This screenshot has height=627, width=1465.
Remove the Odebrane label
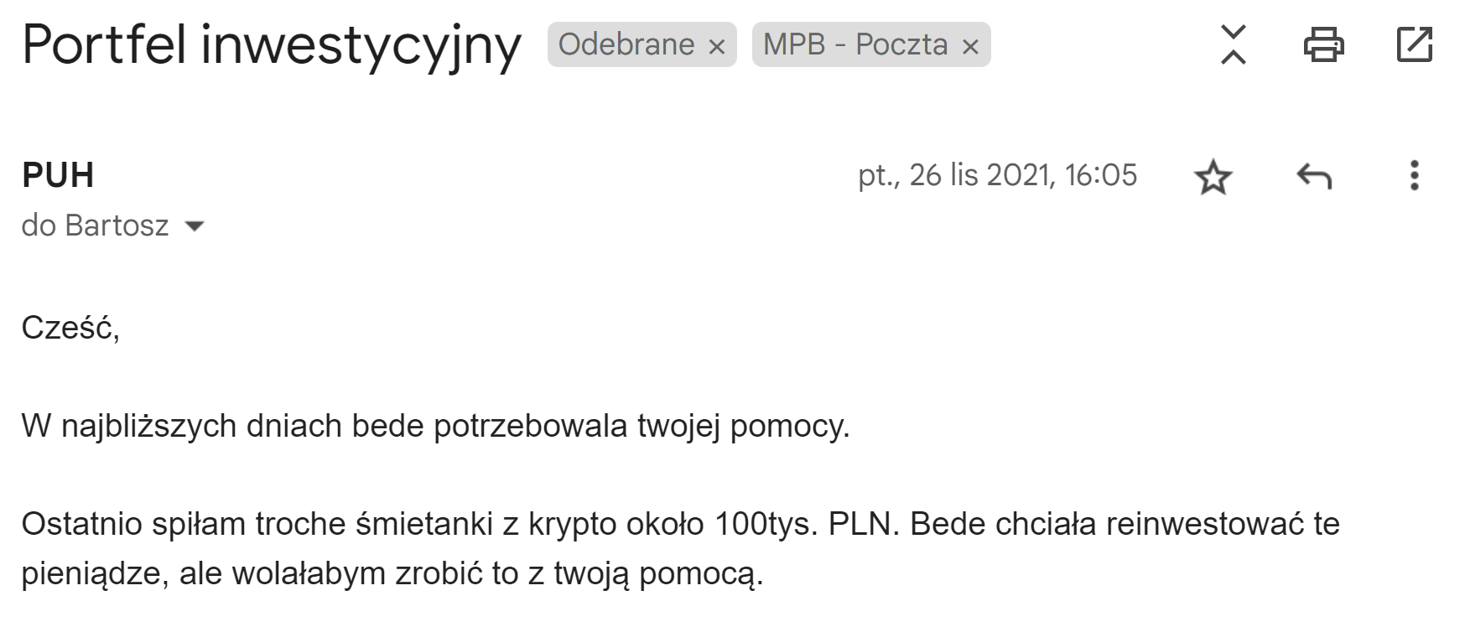click(716, 47)
